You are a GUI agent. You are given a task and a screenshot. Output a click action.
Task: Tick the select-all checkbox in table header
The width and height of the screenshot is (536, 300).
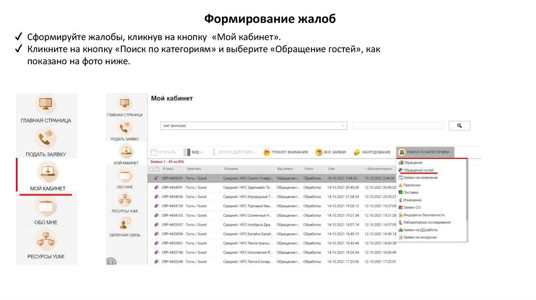pyautogui.click(x=152, y=169)
